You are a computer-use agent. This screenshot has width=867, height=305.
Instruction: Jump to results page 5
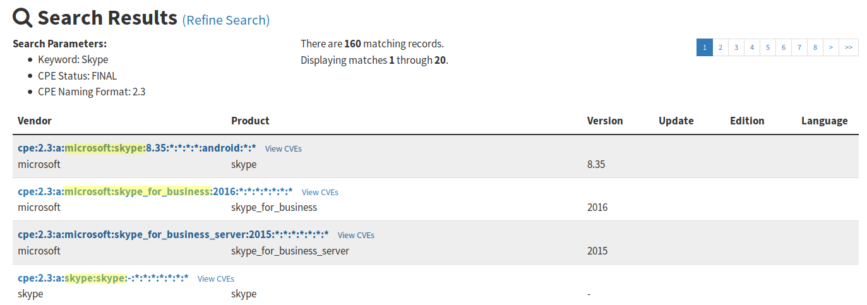coord(768,47)
